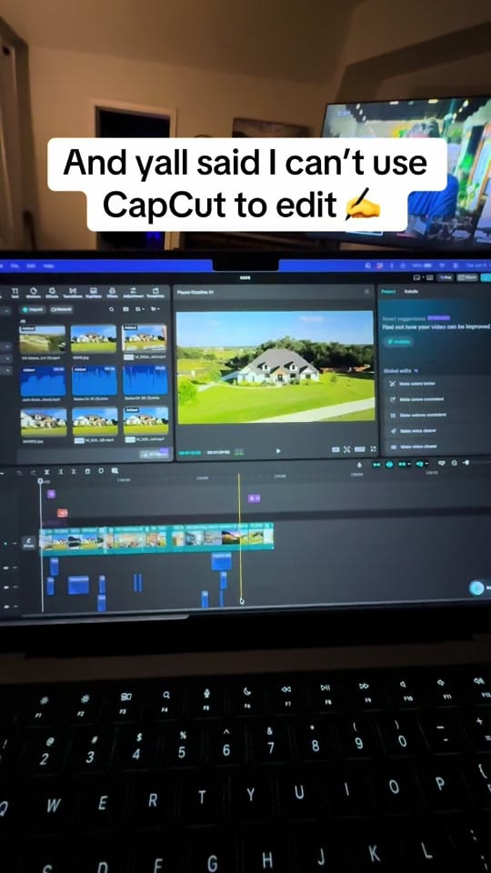Open the media filter dropdown
This screenshot has height=873, width=491.
(x=155, y=309)
